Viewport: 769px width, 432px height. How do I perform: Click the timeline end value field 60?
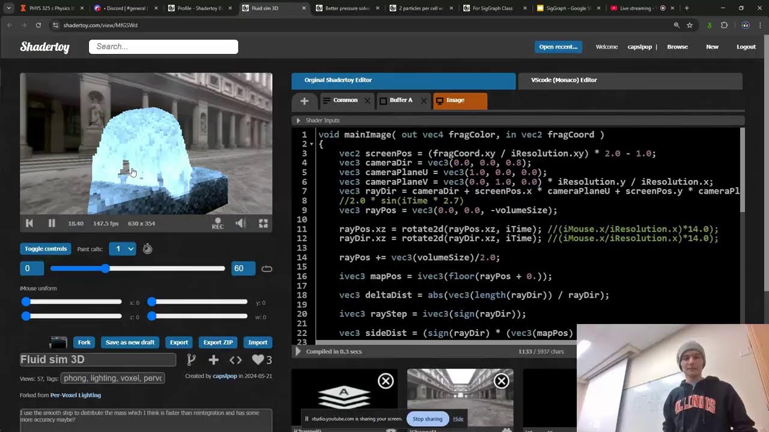point(243,269)
